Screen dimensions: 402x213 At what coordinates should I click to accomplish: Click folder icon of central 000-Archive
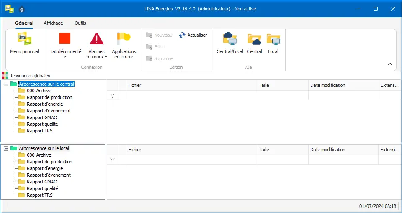(21, 91)
